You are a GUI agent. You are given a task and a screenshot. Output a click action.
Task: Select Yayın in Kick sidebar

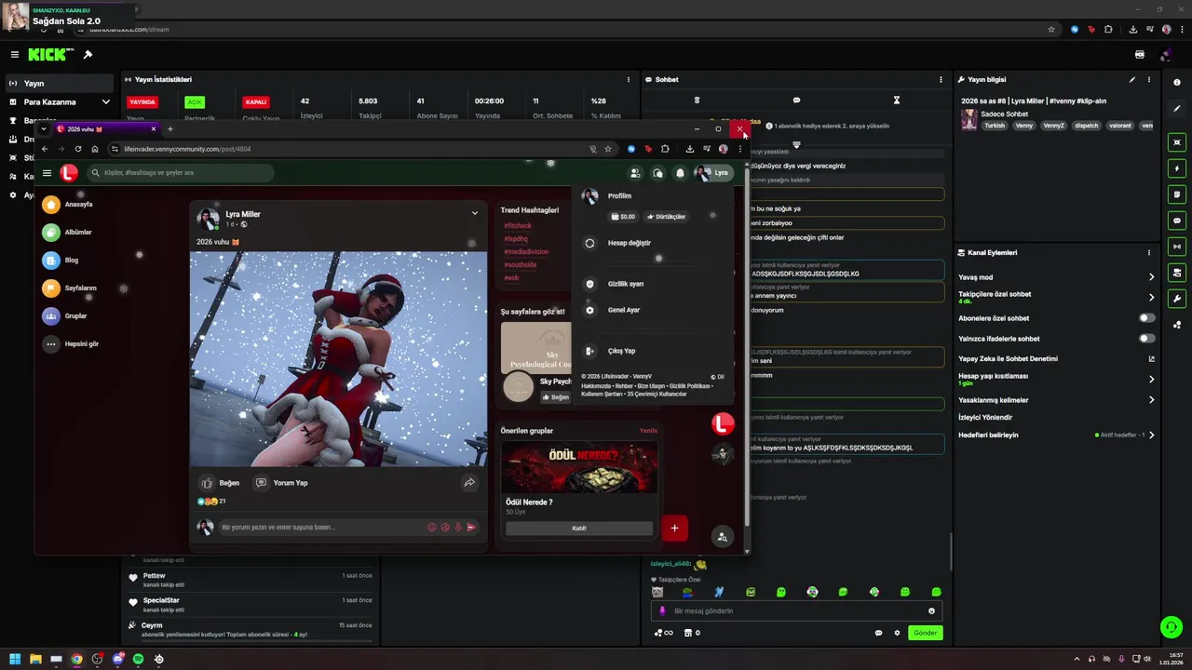[60, 83]
